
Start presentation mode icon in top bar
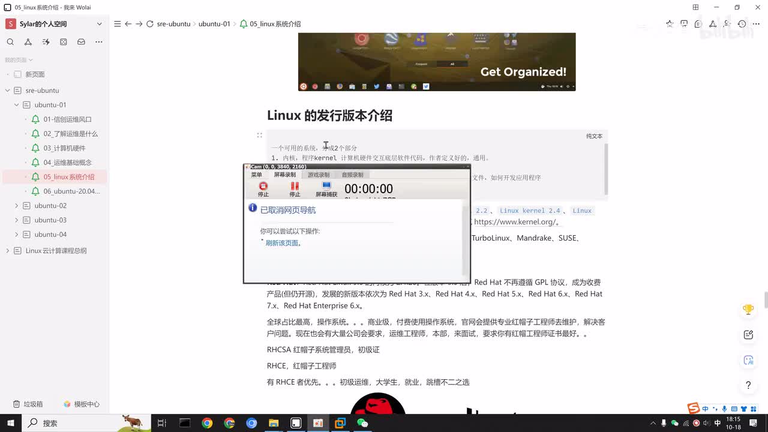coord(684,24)
